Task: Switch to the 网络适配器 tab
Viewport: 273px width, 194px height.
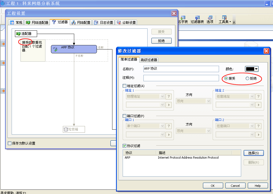Action: (x=37, y=23)
